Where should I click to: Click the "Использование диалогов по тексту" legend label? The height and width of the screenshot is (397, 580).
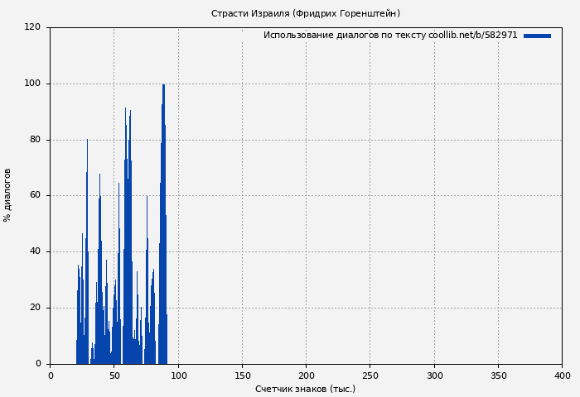pos(345,36)
